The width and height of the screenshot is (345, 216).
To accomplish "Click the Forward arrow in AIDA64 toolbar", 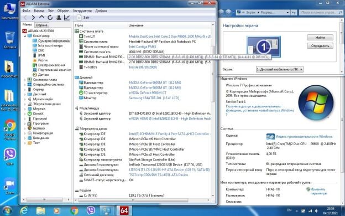I will (x=33, y=18).
